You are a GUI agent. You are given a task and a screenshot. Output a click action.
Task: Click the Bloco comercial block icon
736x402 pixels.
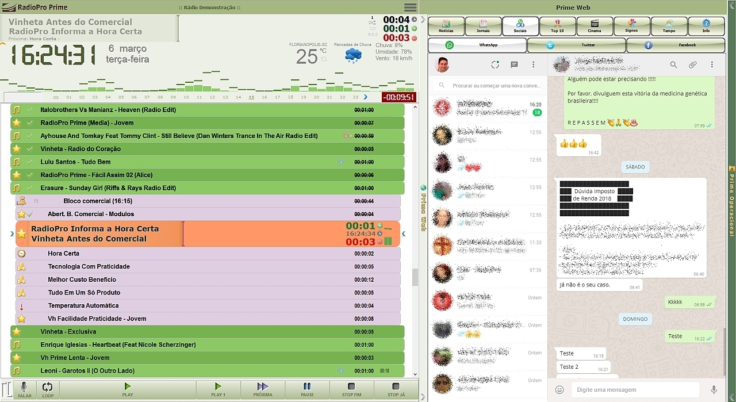click(x=21, y=201)
